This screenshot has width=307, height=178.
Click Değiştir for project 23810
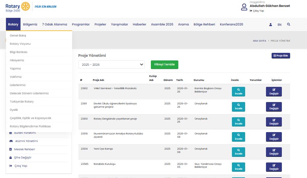pyautogui.click(x=274, y=122)
